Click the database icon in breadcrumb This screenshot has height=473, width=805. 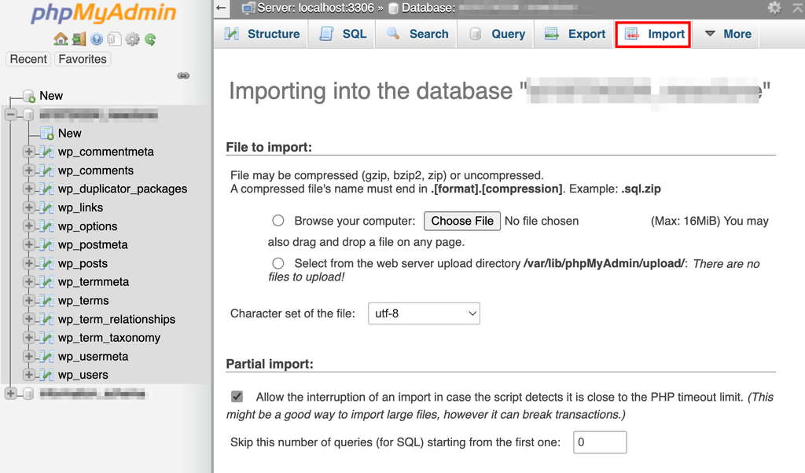[394, 8]
